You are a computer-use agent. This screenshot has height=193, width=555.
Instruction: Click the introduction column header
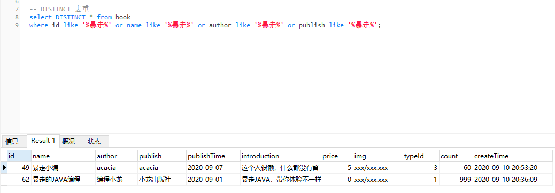[280, 156]
